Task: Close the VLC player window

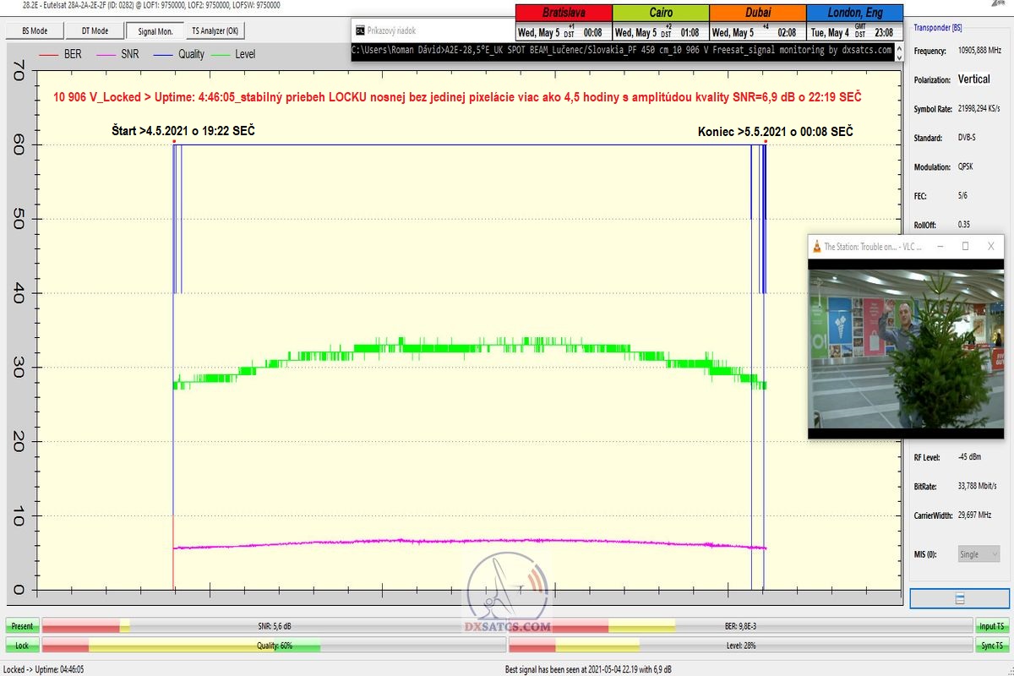Action: tap(991, 246)
